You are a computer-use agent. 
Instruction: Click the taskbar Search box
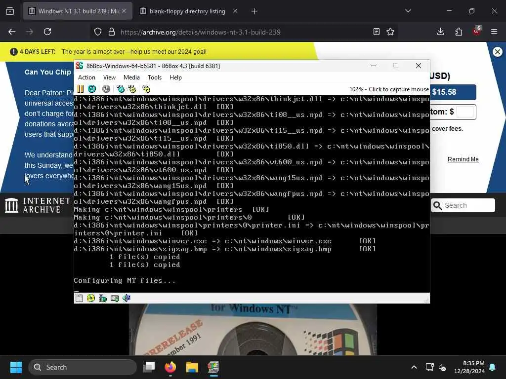83,367
